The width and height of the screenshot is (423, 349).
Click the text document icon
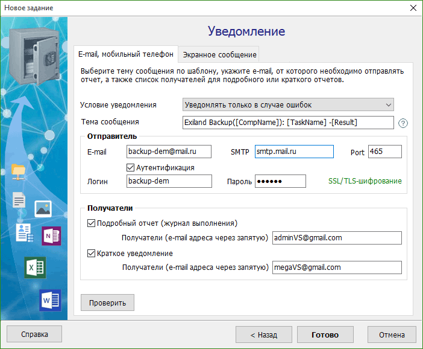(19, 200)
